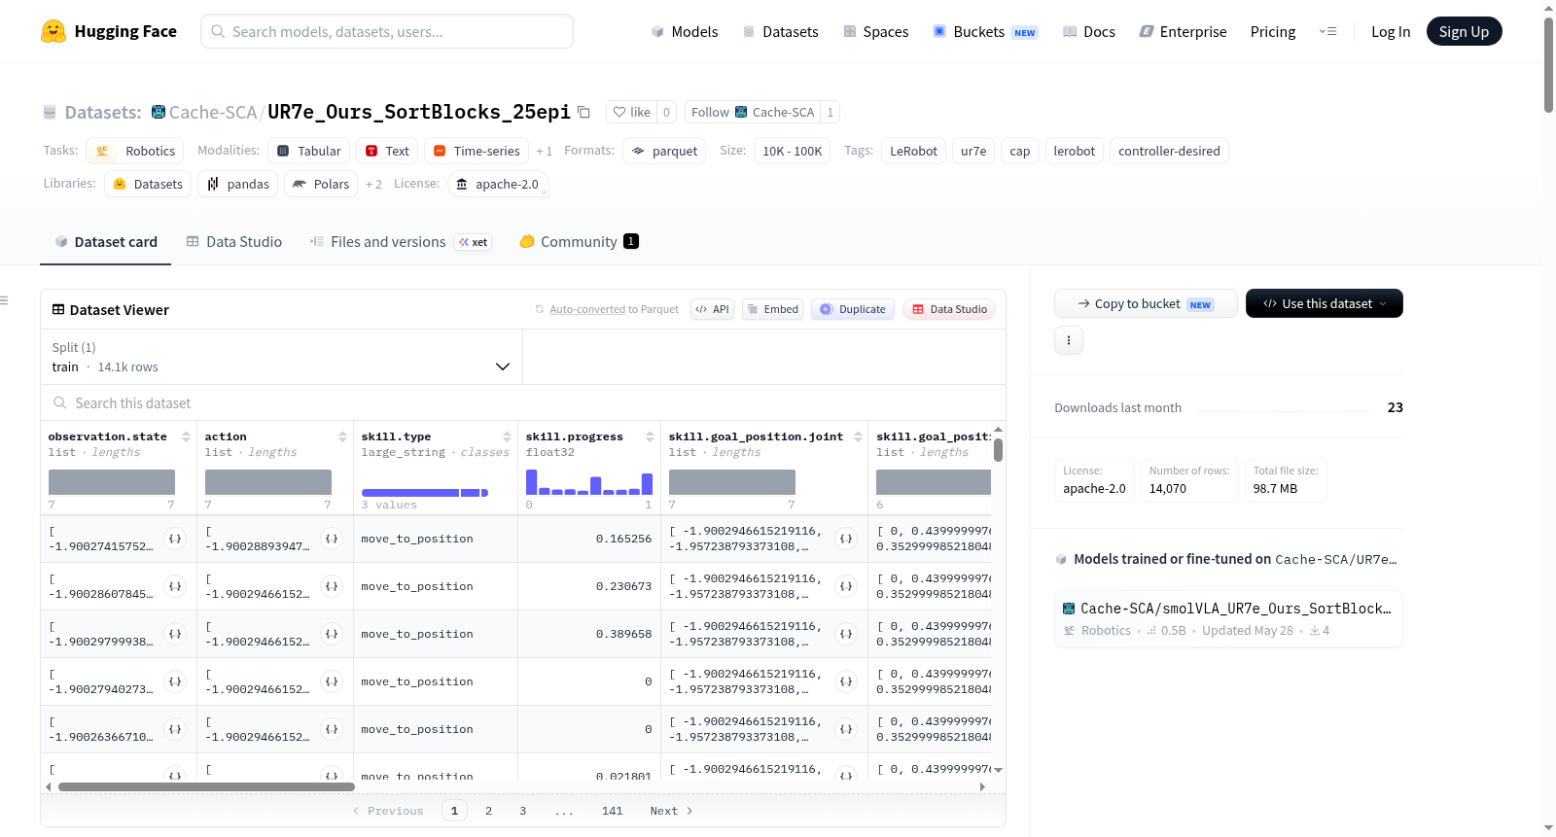Viewport: 1556px width, 837px height.
Task: Open the Pricing page
Action: point(1272,31)
